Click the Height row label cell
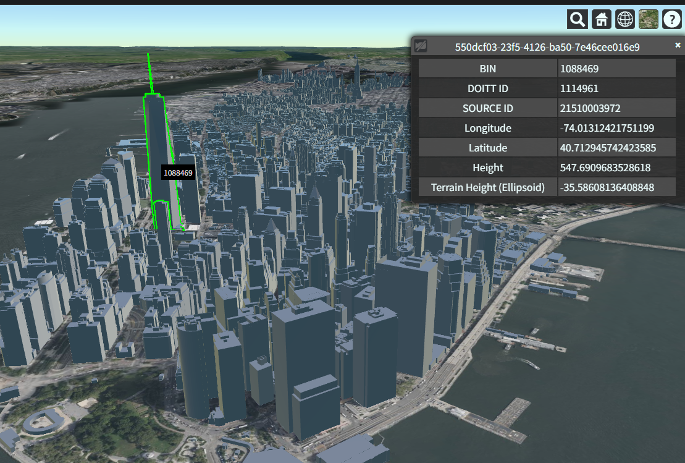 [x=487, y=168]
